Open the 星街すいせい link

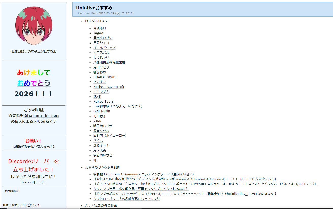pos(103,38)
